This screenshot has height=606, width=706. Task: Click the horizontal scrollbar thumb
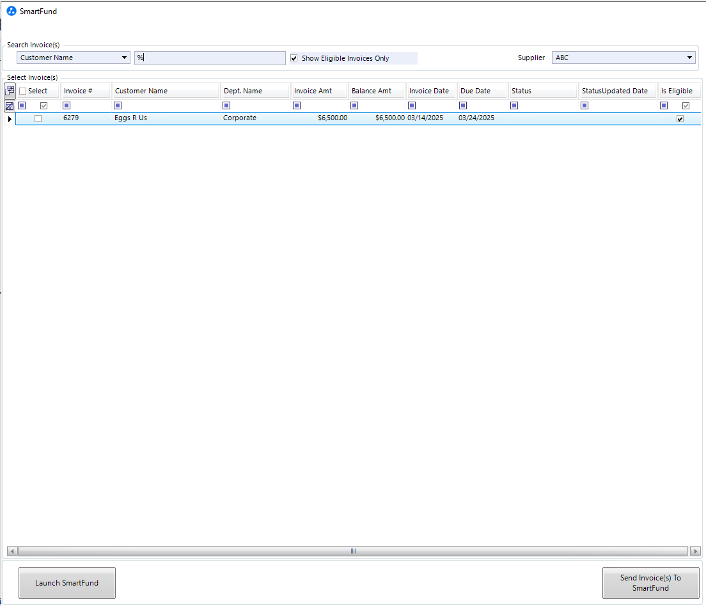point(353,551)
